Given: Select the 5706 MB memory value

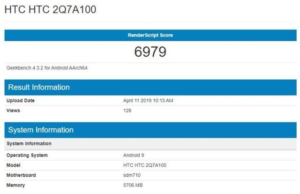Looking at the screenshot, I should click(x=133, y=185).
